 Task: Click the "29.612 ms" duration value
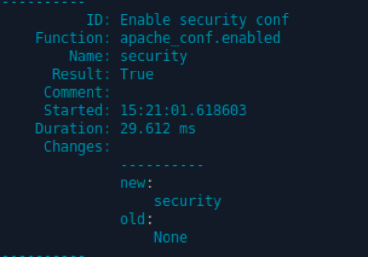(158, 128)
